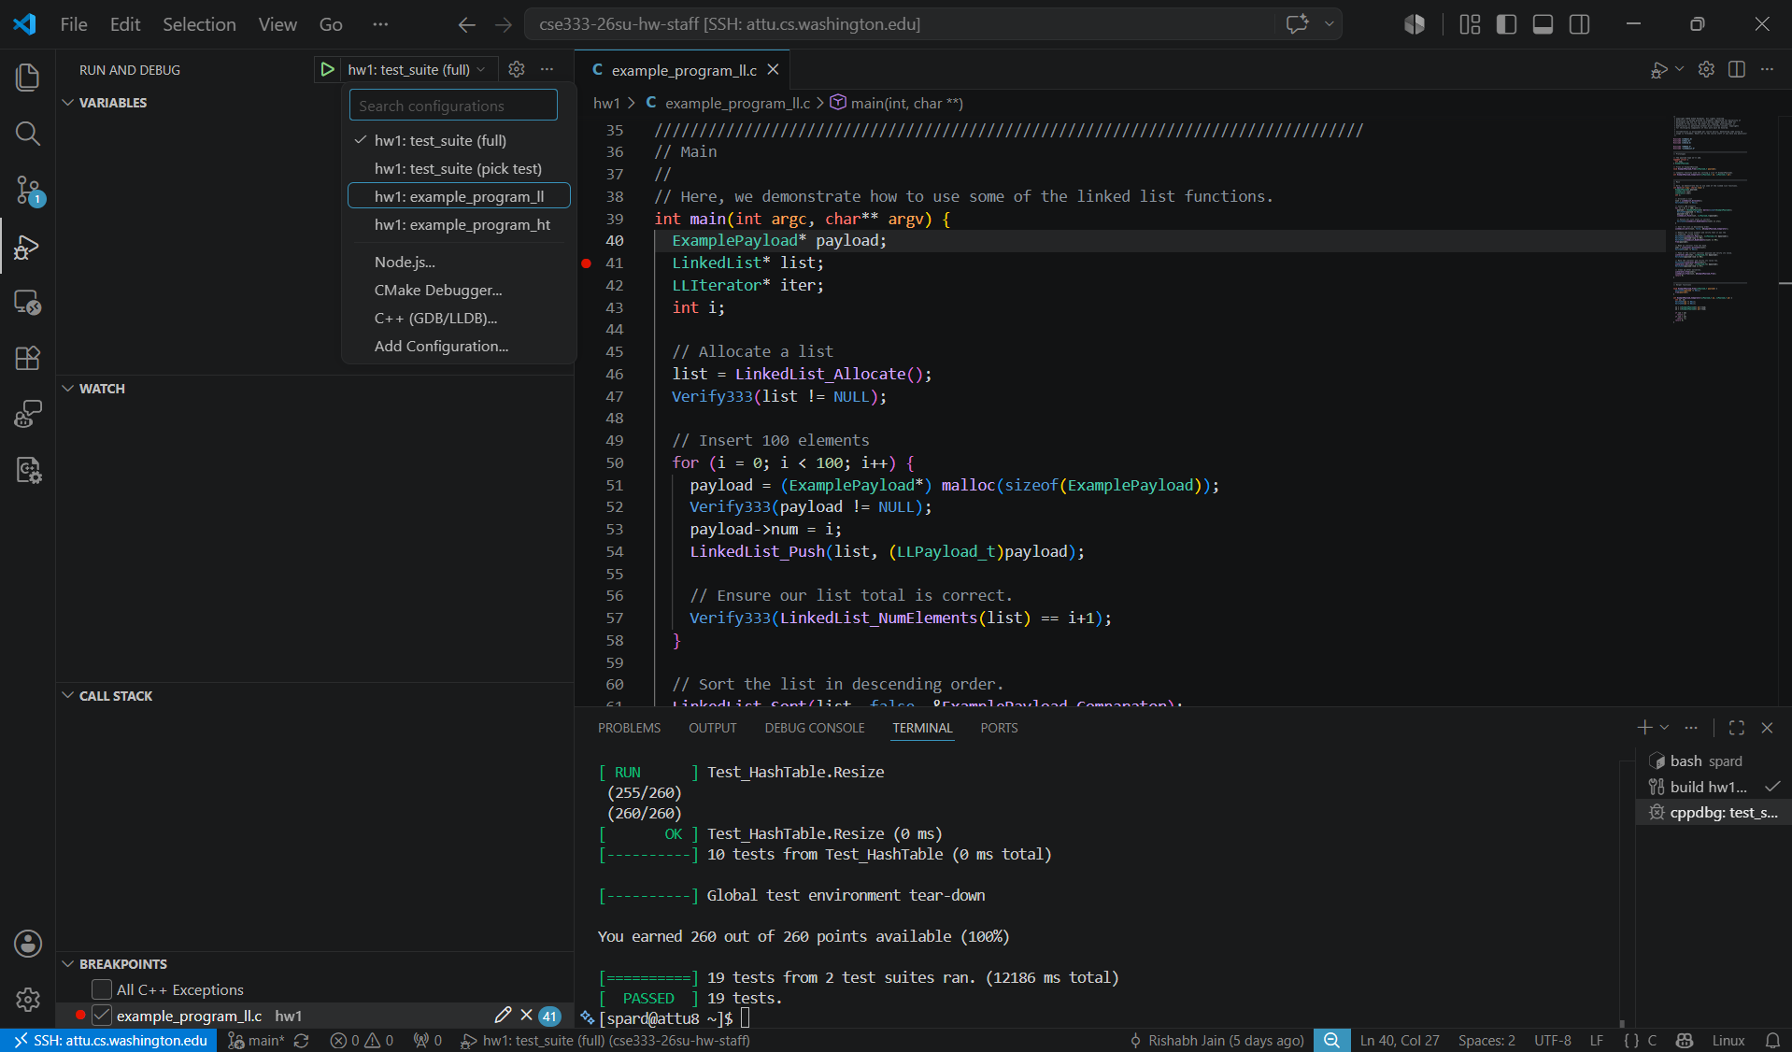Screen dimensions: 1792x1052
Task: Click the zoom indicator in status bar
Action: pos(1331,1041)
